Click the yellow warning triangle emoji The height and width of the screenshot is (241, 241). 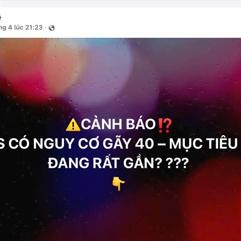73,125
